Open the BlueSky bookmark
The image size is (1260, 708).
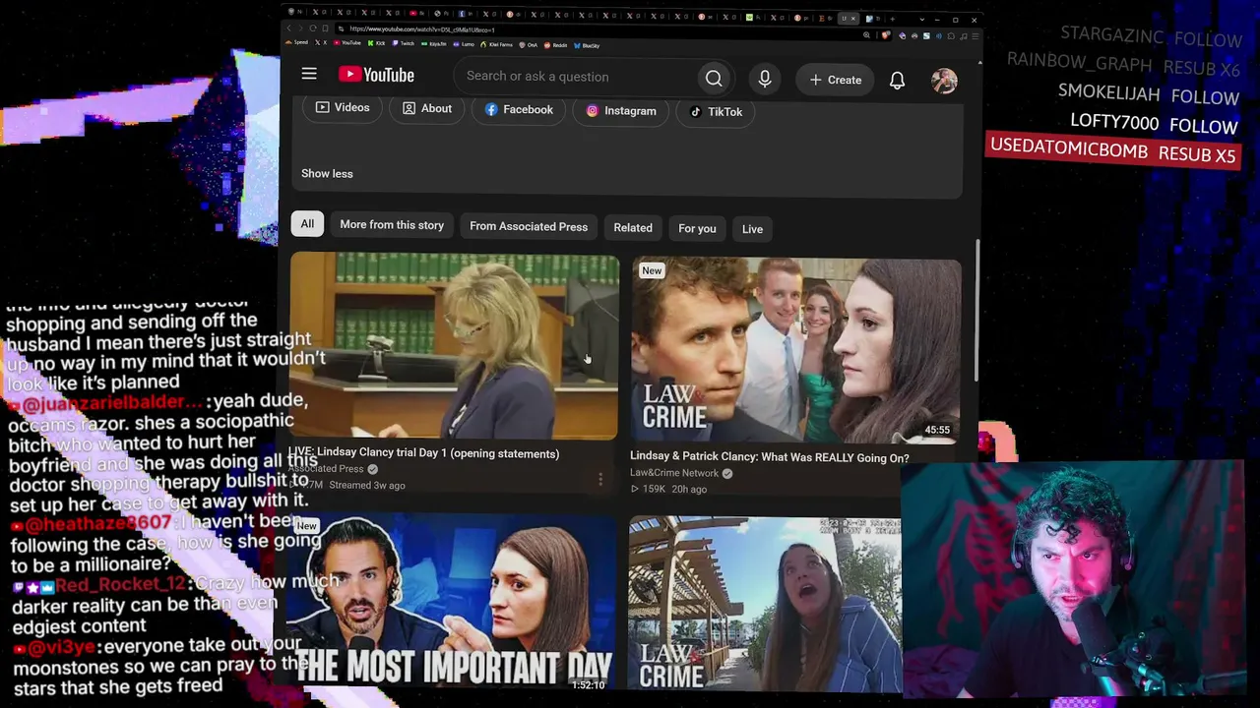pyautogui.click(x=588, y=45)
